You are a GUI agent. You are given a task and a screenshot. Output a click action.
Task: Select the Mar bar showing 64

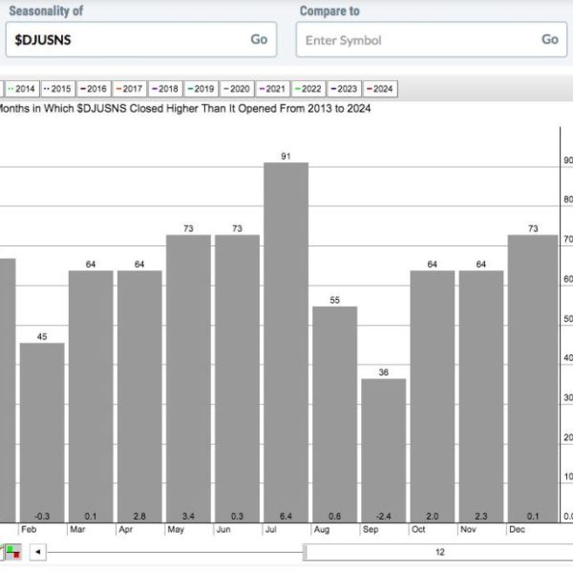(91, 396)
